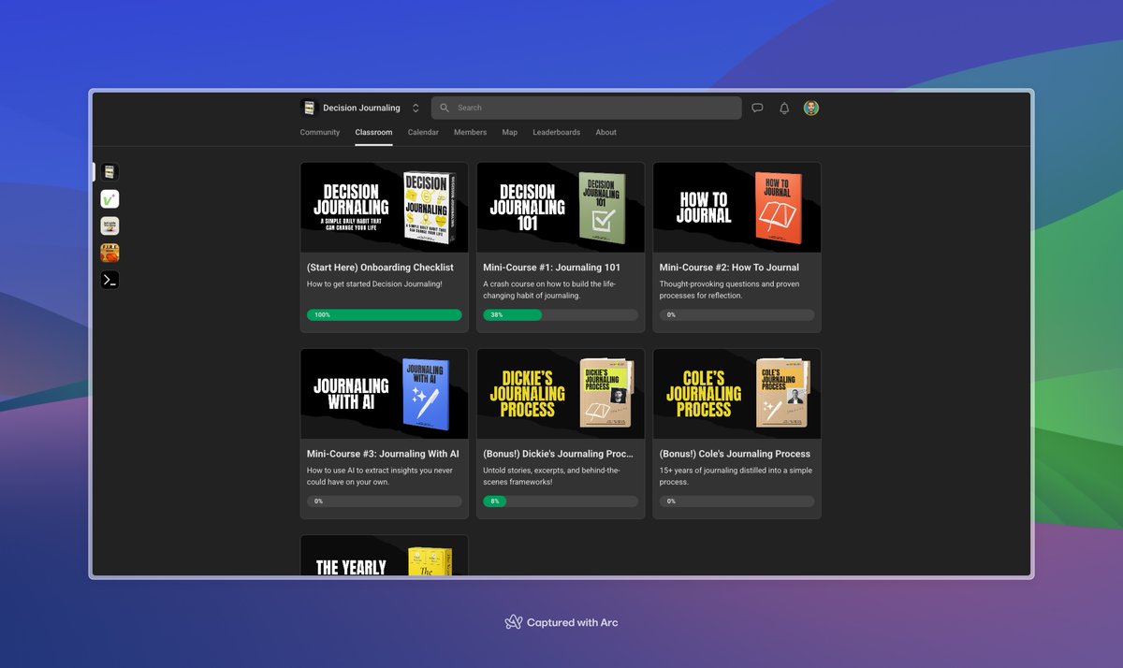
Task: Click "How to use AI to extract insights" text
Action: (x=380, y=476)
